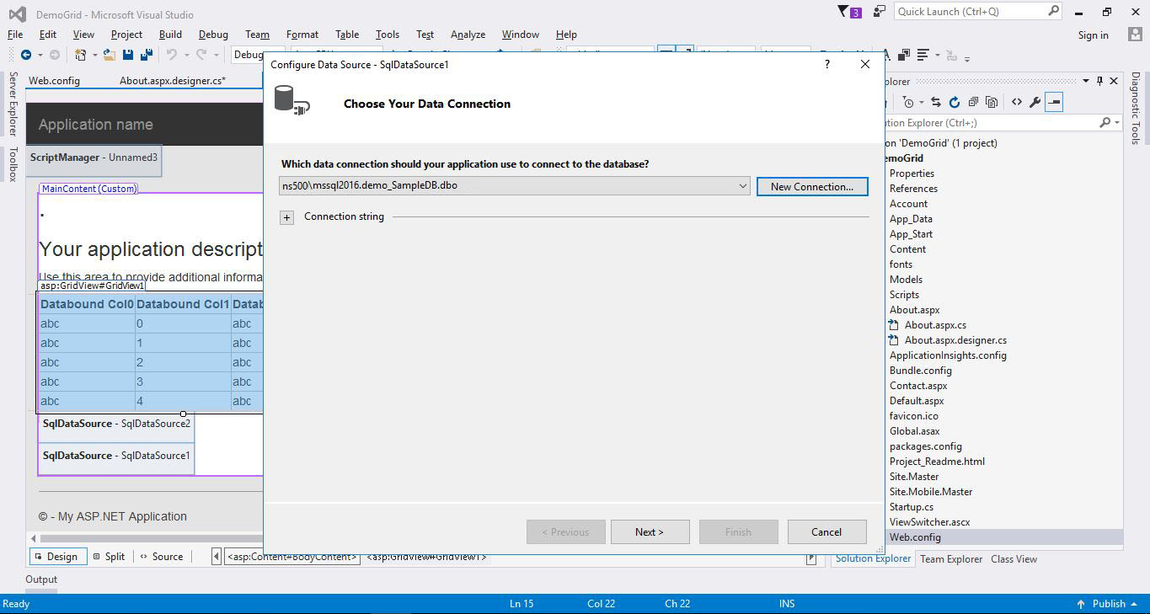Click the text alignment toolbar icon
The image size is (1150, 614).
pos(923,55)
